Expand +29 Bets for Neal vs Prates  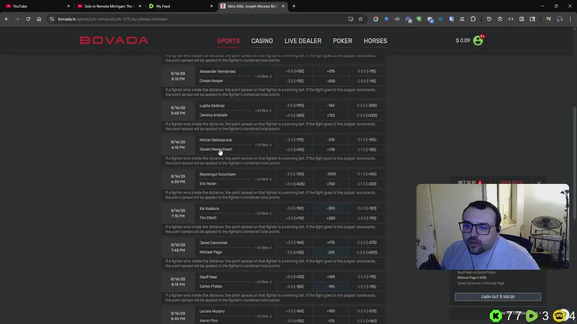pyautogui.click(x=263, y=282)
